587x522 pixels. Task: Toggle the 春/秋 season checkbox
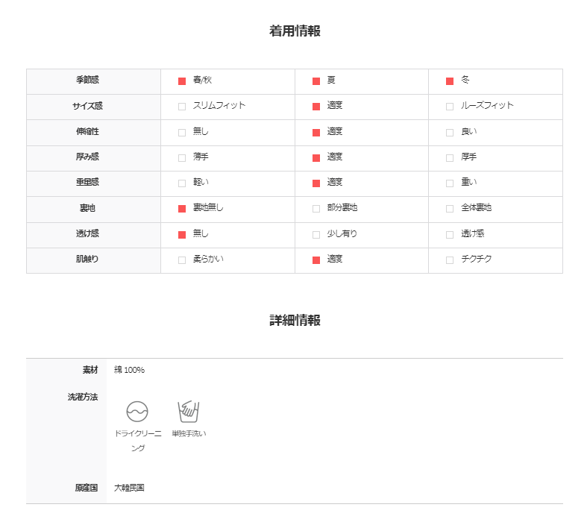click(x=182, y=81)
